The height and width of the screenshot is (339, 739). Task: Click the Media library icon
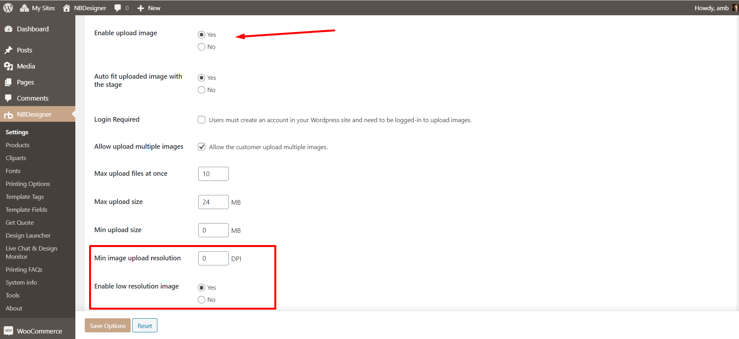click(x=8, y=66)
